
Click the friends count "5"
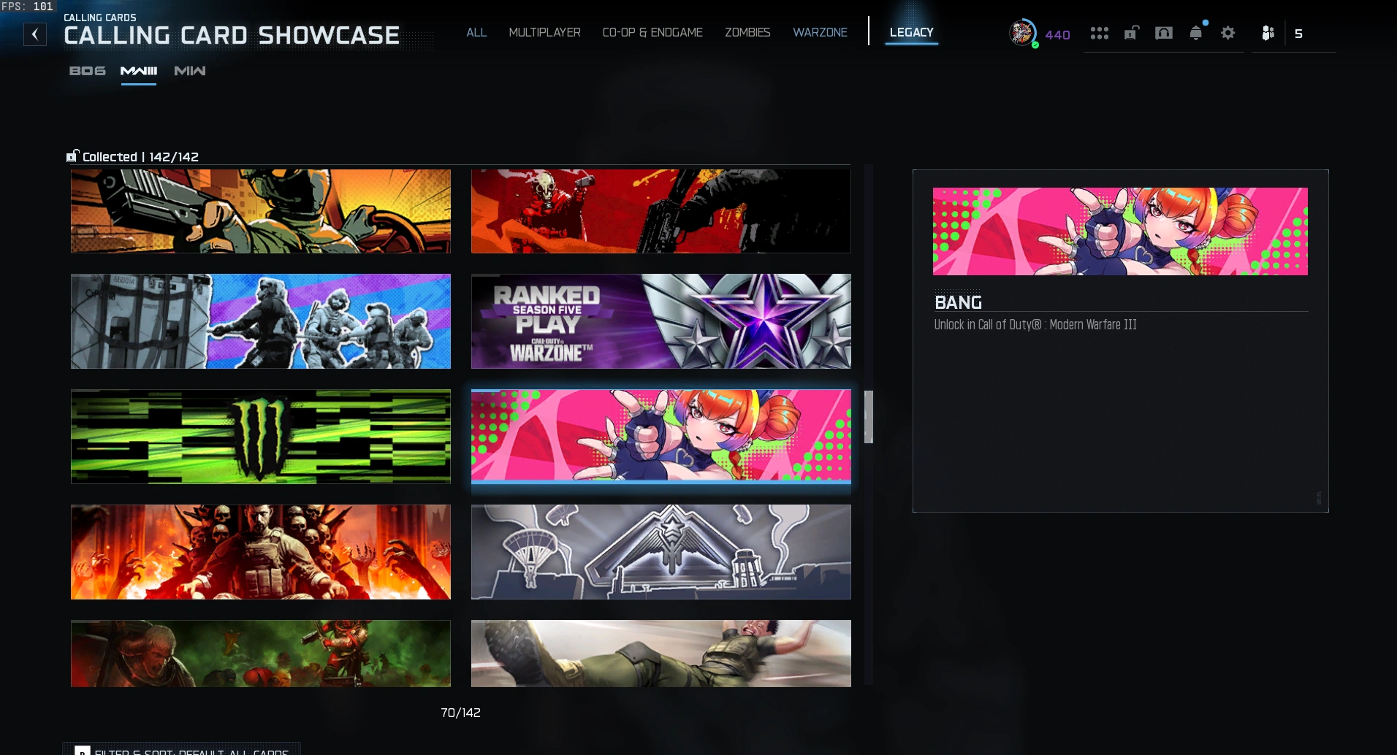point(1298,34)
